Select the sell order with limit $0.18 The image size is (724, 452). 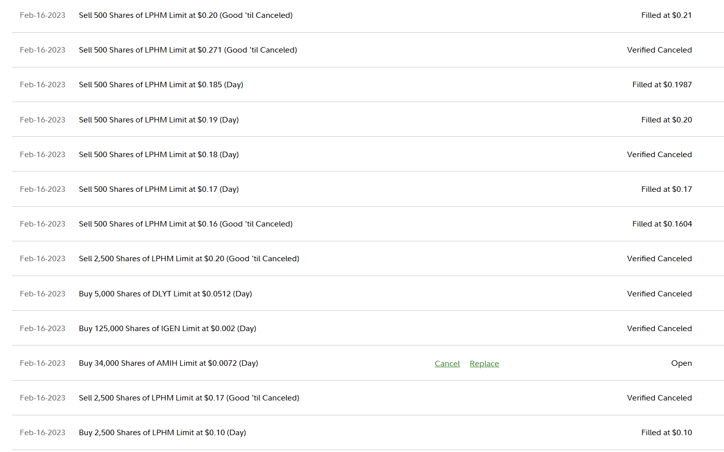159,155
